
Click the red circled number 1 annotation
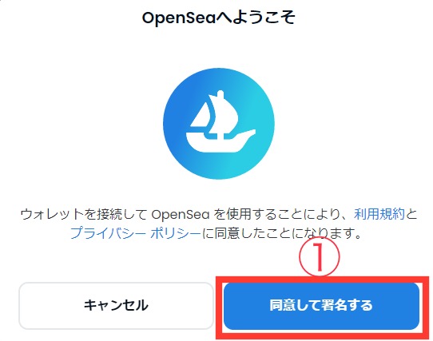[x=320, y=257]
